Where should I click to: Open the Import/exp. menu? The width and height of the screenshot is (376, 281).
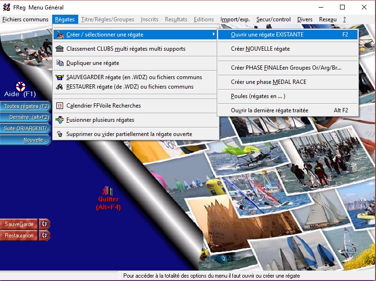(235, 19)
